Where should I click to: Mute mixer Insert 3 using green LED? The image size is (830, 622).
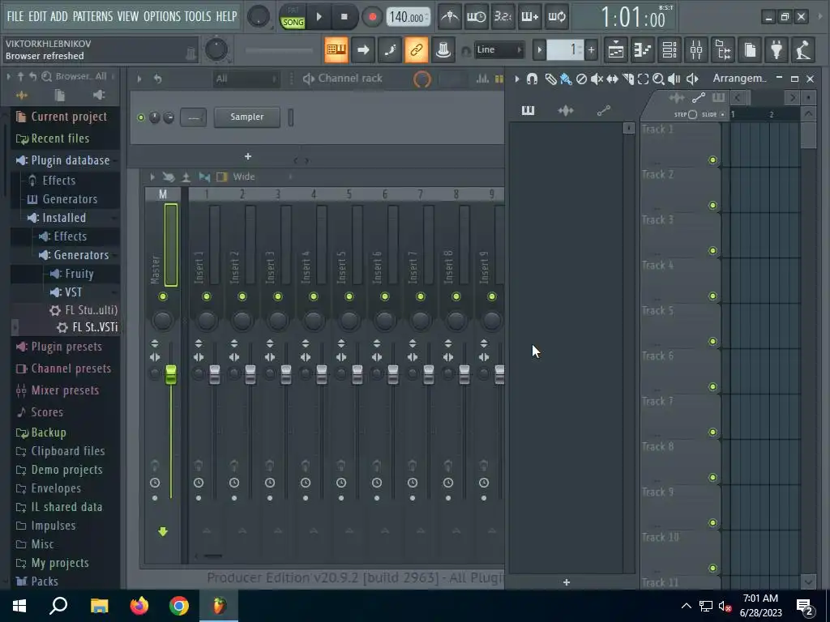pyautogui.click(x=278, y=296)
